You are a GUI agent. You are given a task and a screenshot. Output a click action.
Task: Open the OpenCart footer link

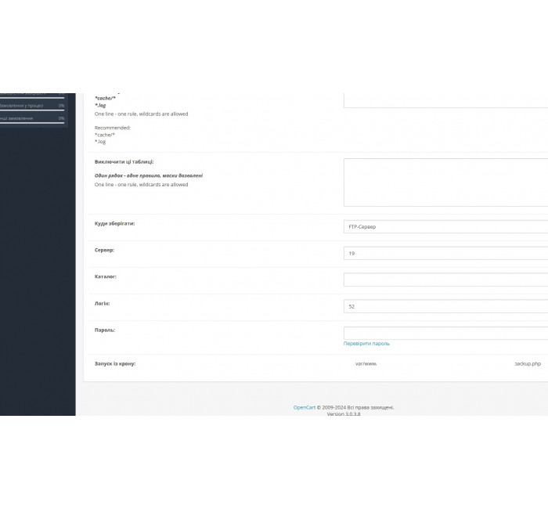coord(304,407)
